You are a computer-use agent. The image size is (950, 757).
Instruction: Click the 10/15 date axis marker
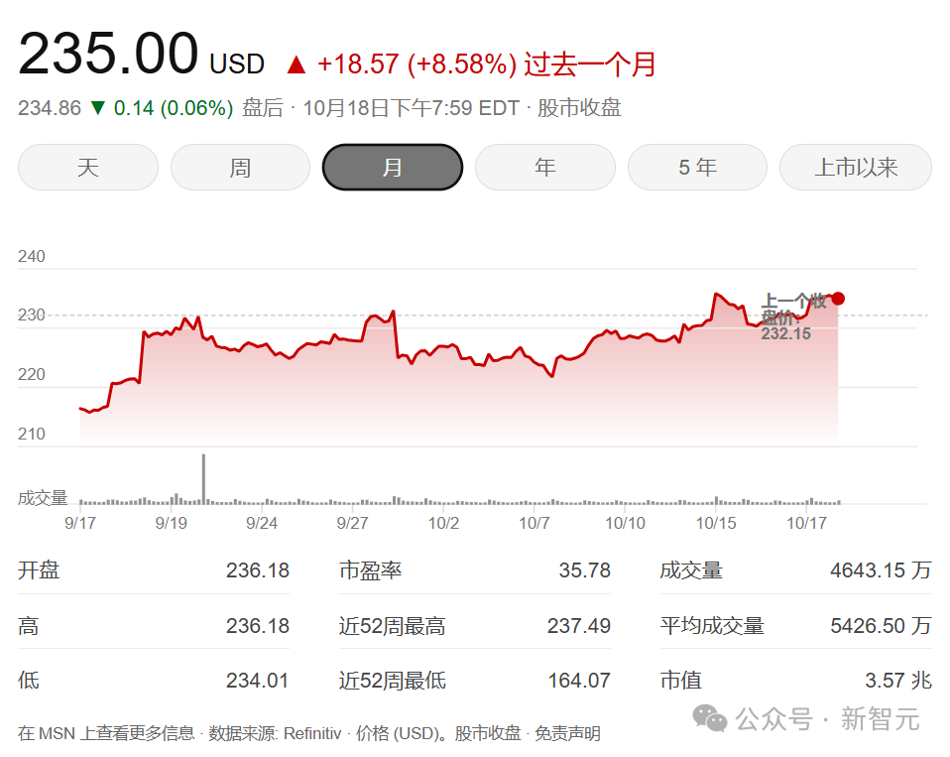pos(716,523)
